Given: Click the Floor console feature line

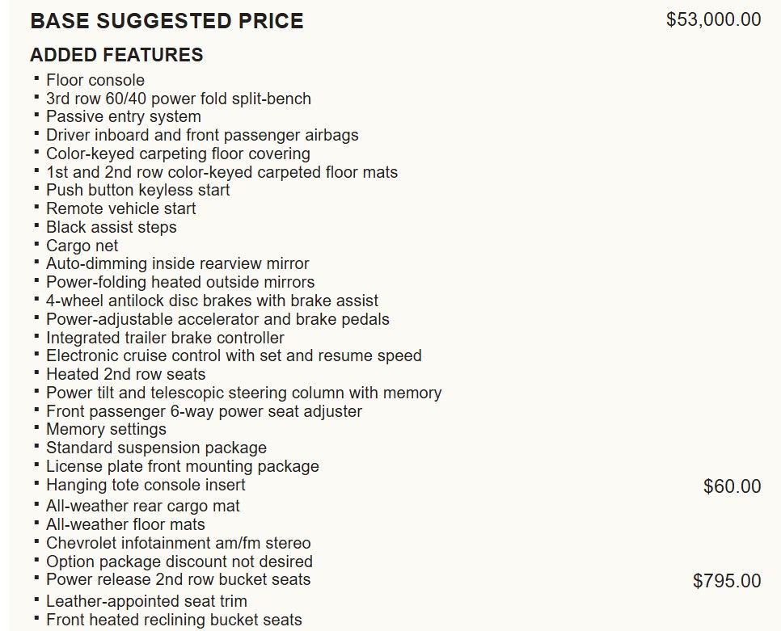Looking at the screenshot, I should [95, 80].
